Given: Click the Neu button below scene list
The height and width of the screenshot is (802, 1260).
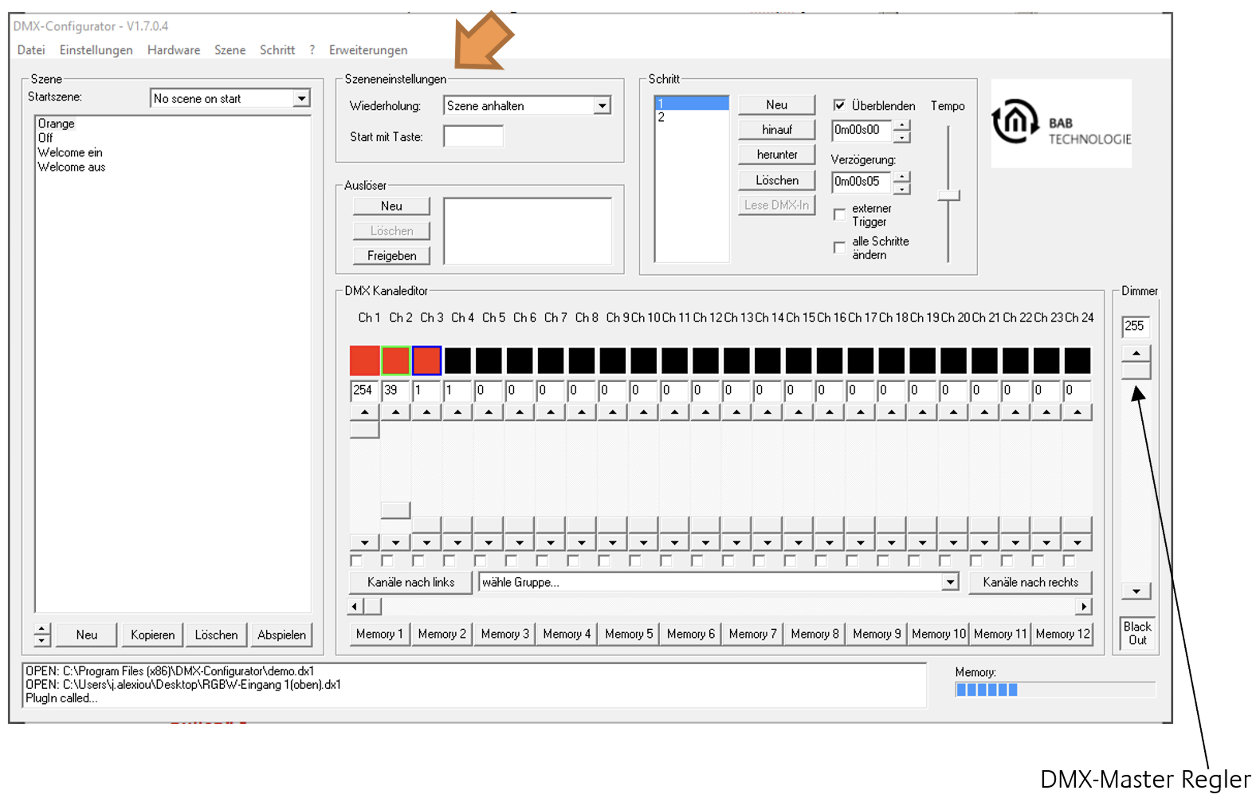Looking at the screenshot, I should [x=86, y=635].
